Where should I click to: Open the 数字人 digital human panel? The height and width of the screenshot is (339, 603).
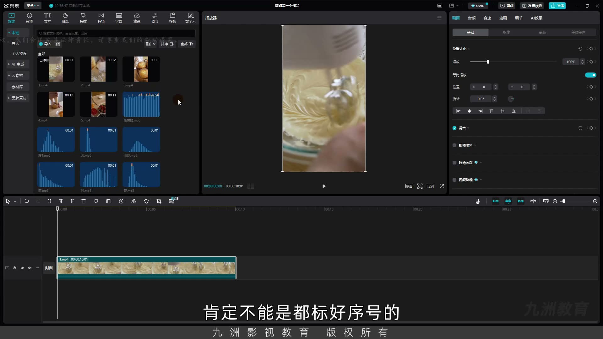click(190, 18)
